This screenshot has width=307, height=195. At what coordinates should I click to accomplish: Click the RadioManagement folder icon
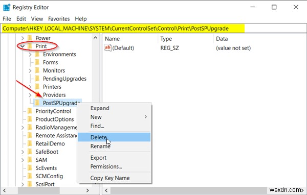(x=30, y=128)
